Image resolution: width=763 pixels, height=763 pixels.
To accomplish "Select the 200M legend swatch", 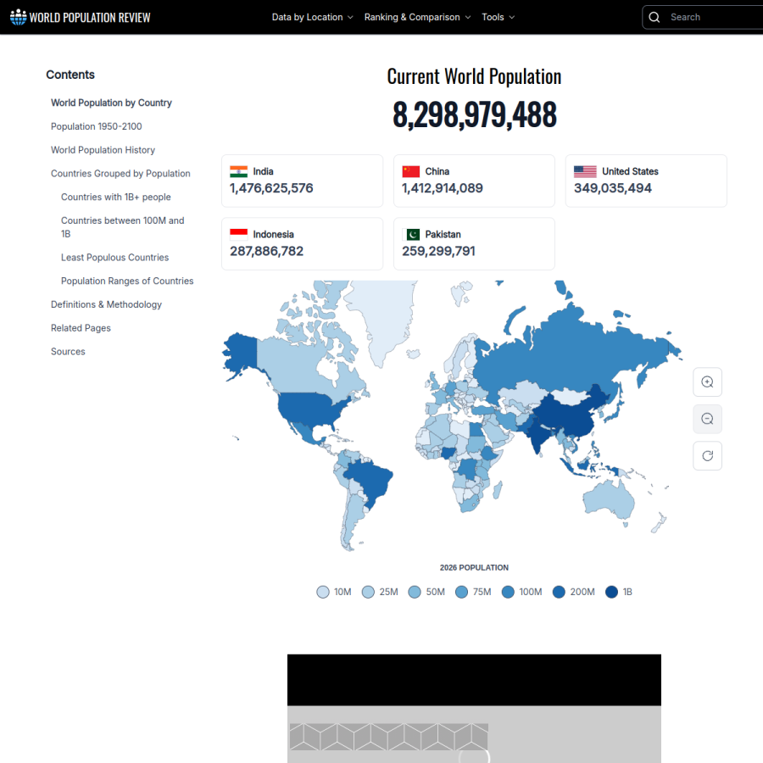I will click(560, 592).
